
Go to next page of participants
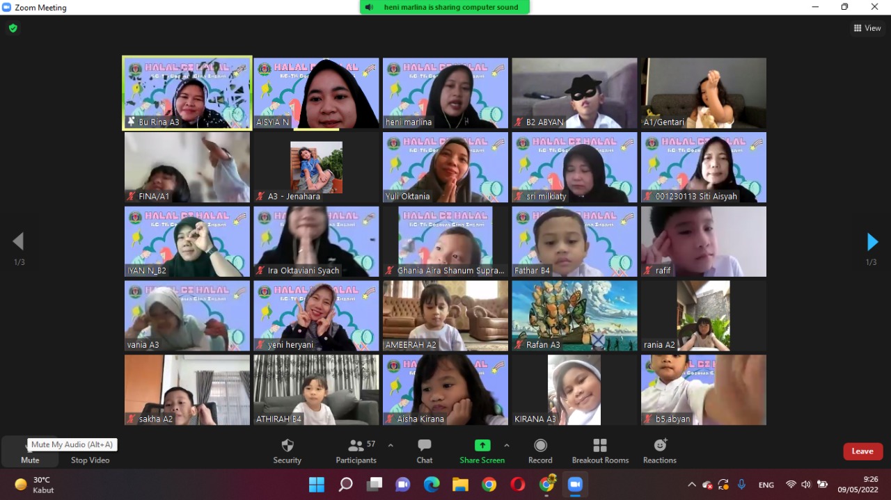[872, 242]
